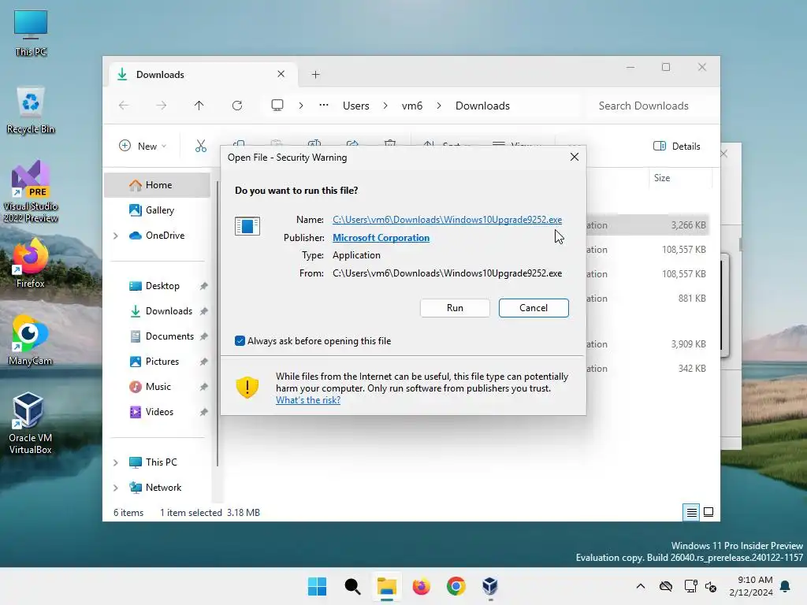Click Run in the Security Warning dialog

tap(455, 308)
